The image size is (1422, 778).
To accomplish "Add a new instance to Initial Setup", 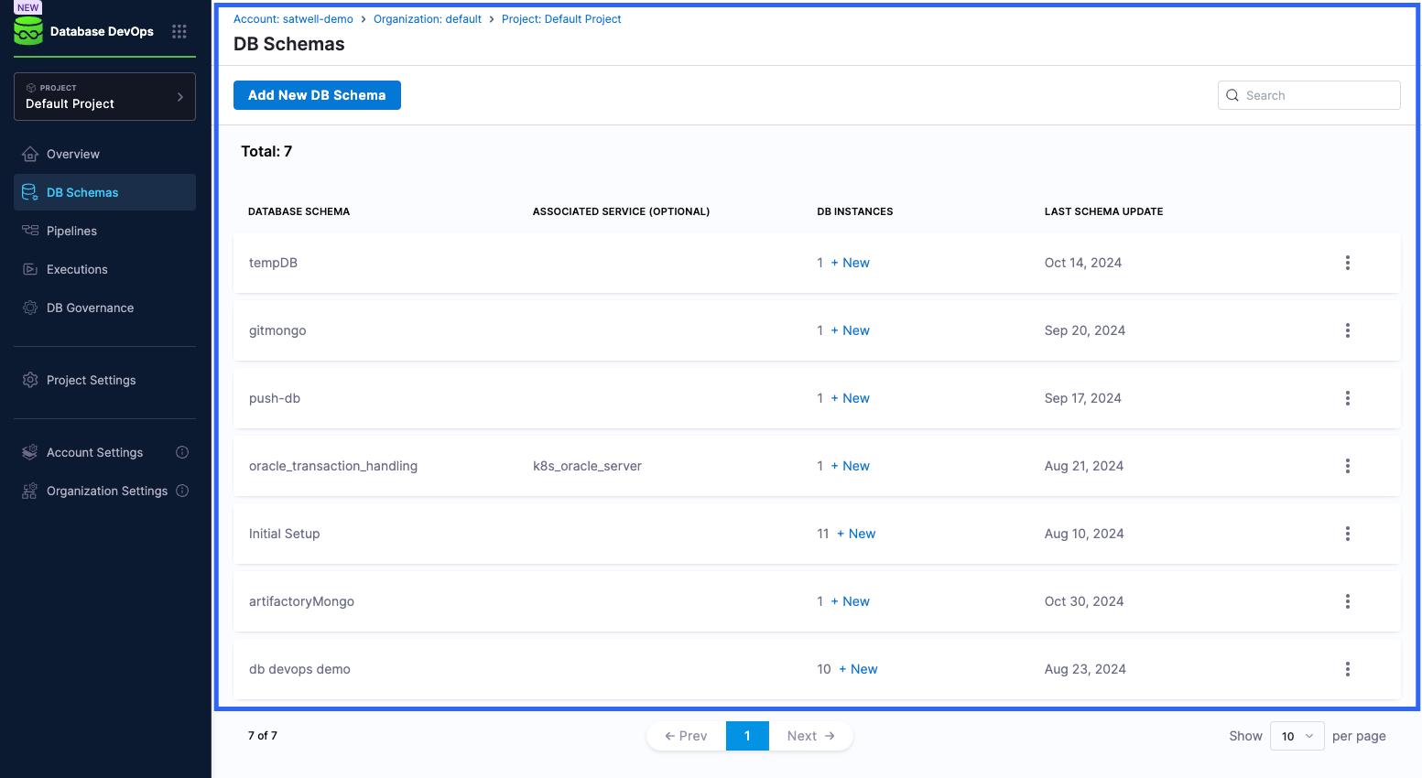I will click(856, 534).
